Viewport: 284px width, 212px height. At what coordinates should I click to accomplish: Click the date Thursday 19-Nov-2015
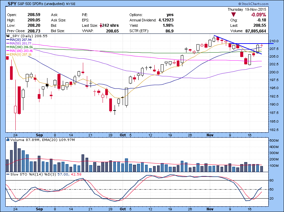click(x=247, y=9)
